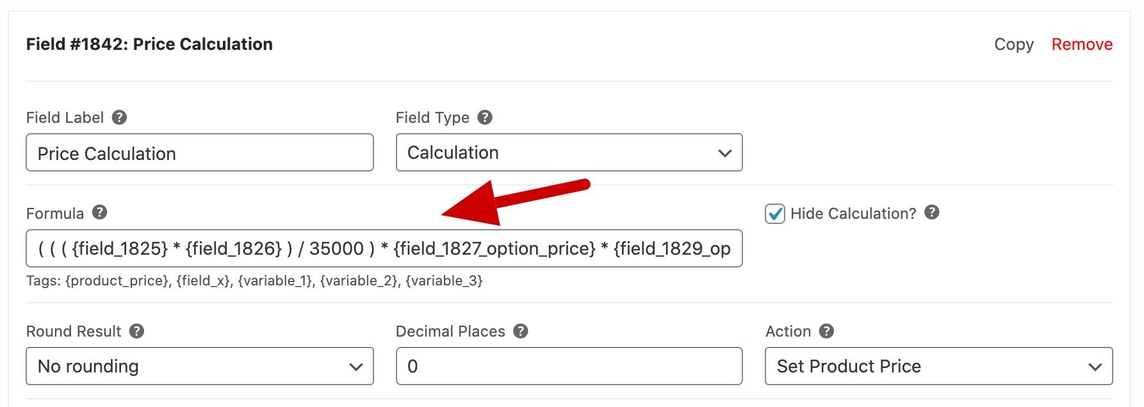This screenshot has width=1144, height=407.
Task: Open the Action "Set Product Price" dropdown
Action: point(939,366)
